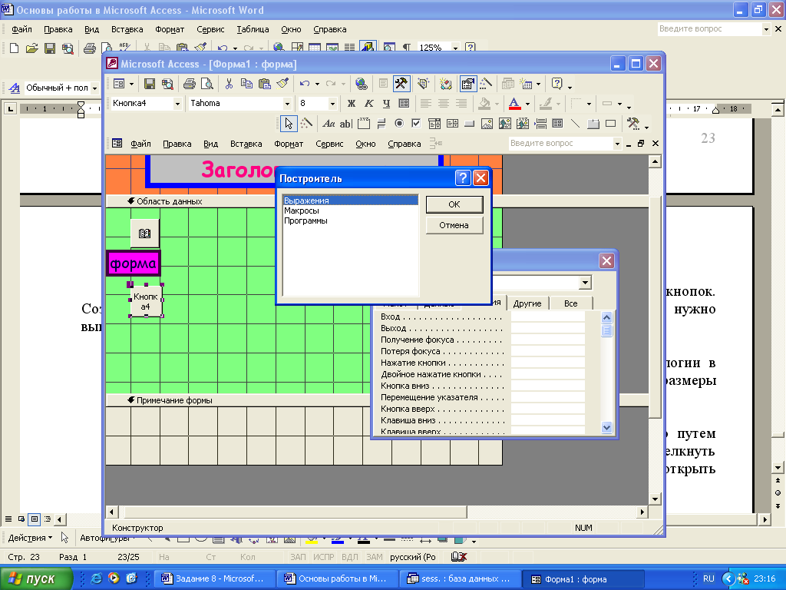786x590 pixels.
Task: Click the AutoFormat icon in Access toolbar
Action: (x=446, y=84)
